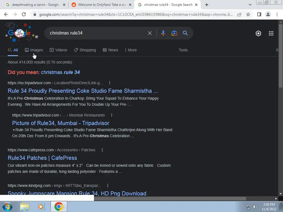Open options for kindpng.com result

(x=108, y=185)
